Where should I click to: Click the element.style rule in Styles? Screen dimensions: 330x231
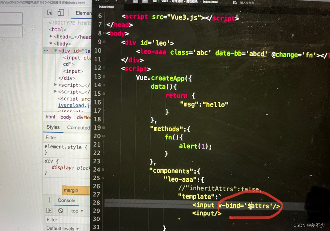(66, 147)
